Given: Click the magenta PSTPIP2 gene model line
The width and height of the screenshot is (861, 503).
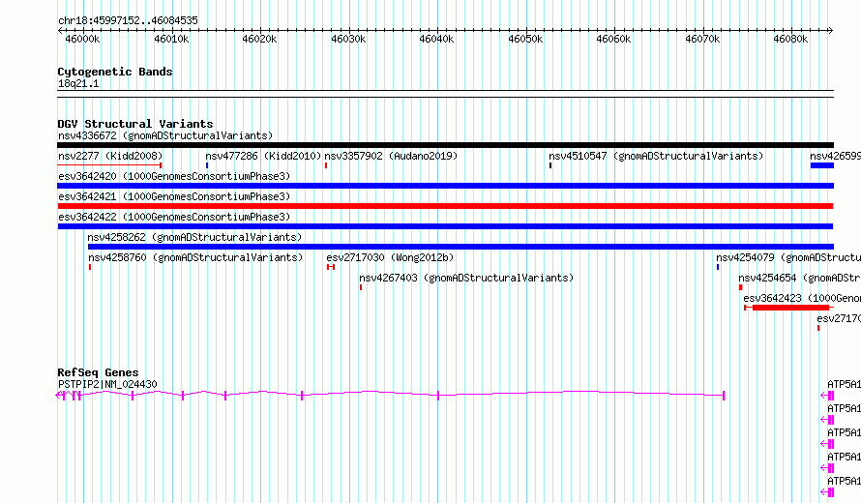Looking at the screenshot, I should click(x=391, y=394).
